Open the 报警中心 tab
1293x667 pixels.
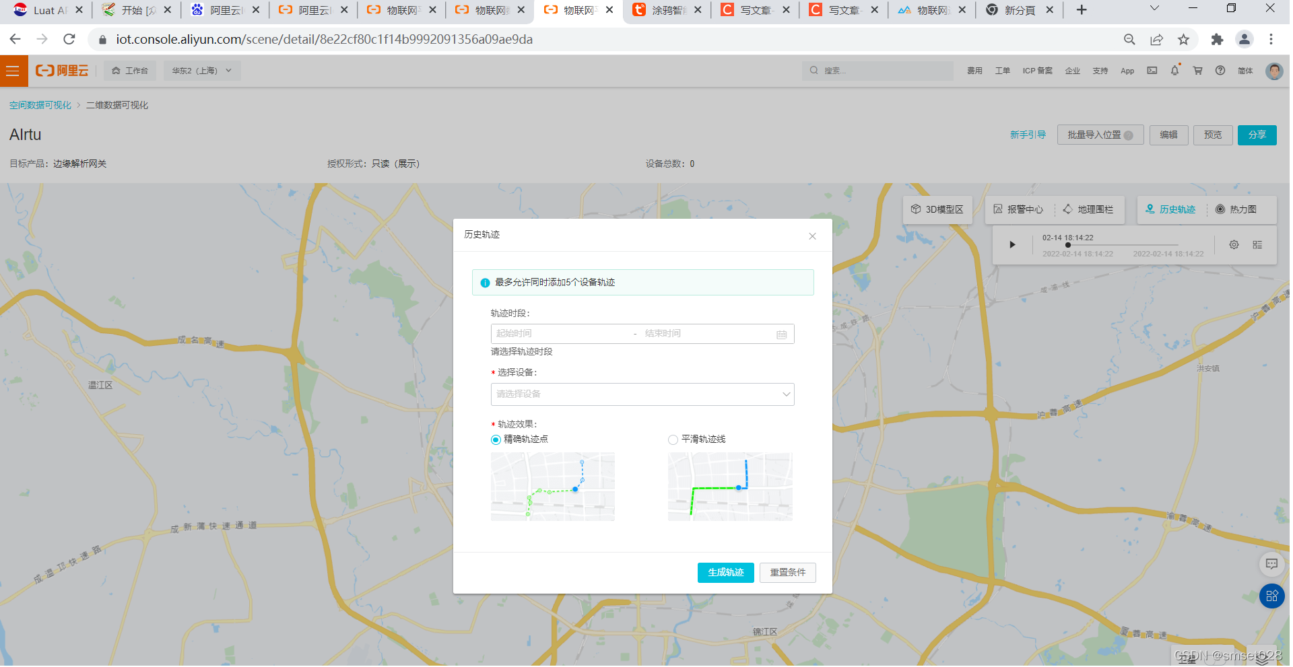tap(1018, 210)
